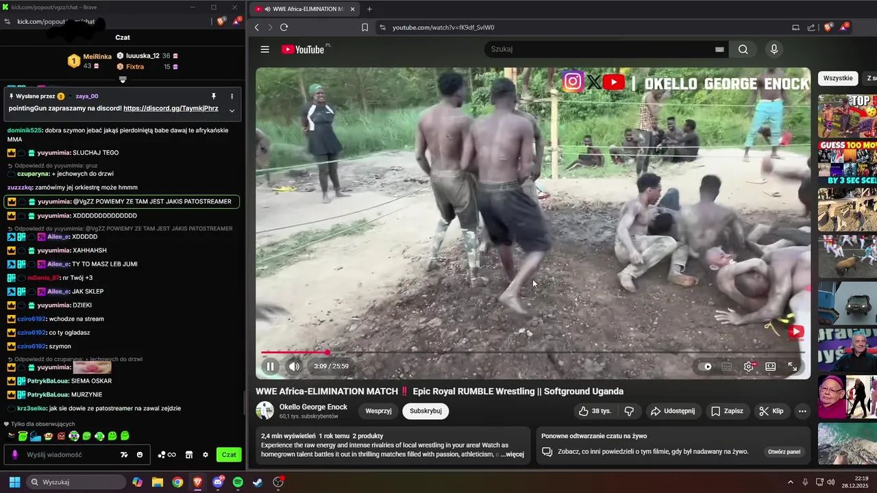Mute the video volume speaker

pyautogui.click(x=294, y=366)
